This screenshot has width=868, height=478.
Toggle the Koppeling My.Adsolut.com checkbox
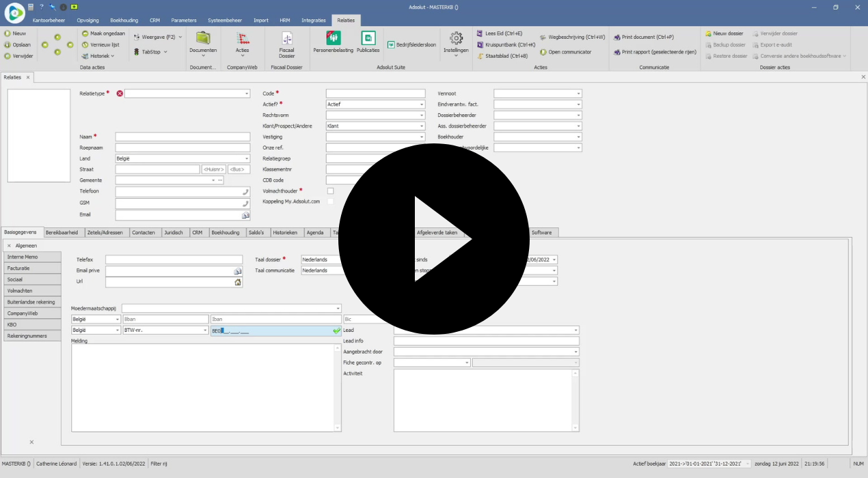click(331, 201)
